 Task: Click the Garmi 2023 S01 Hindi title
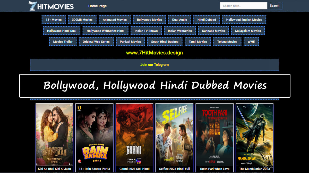[134, 169]
